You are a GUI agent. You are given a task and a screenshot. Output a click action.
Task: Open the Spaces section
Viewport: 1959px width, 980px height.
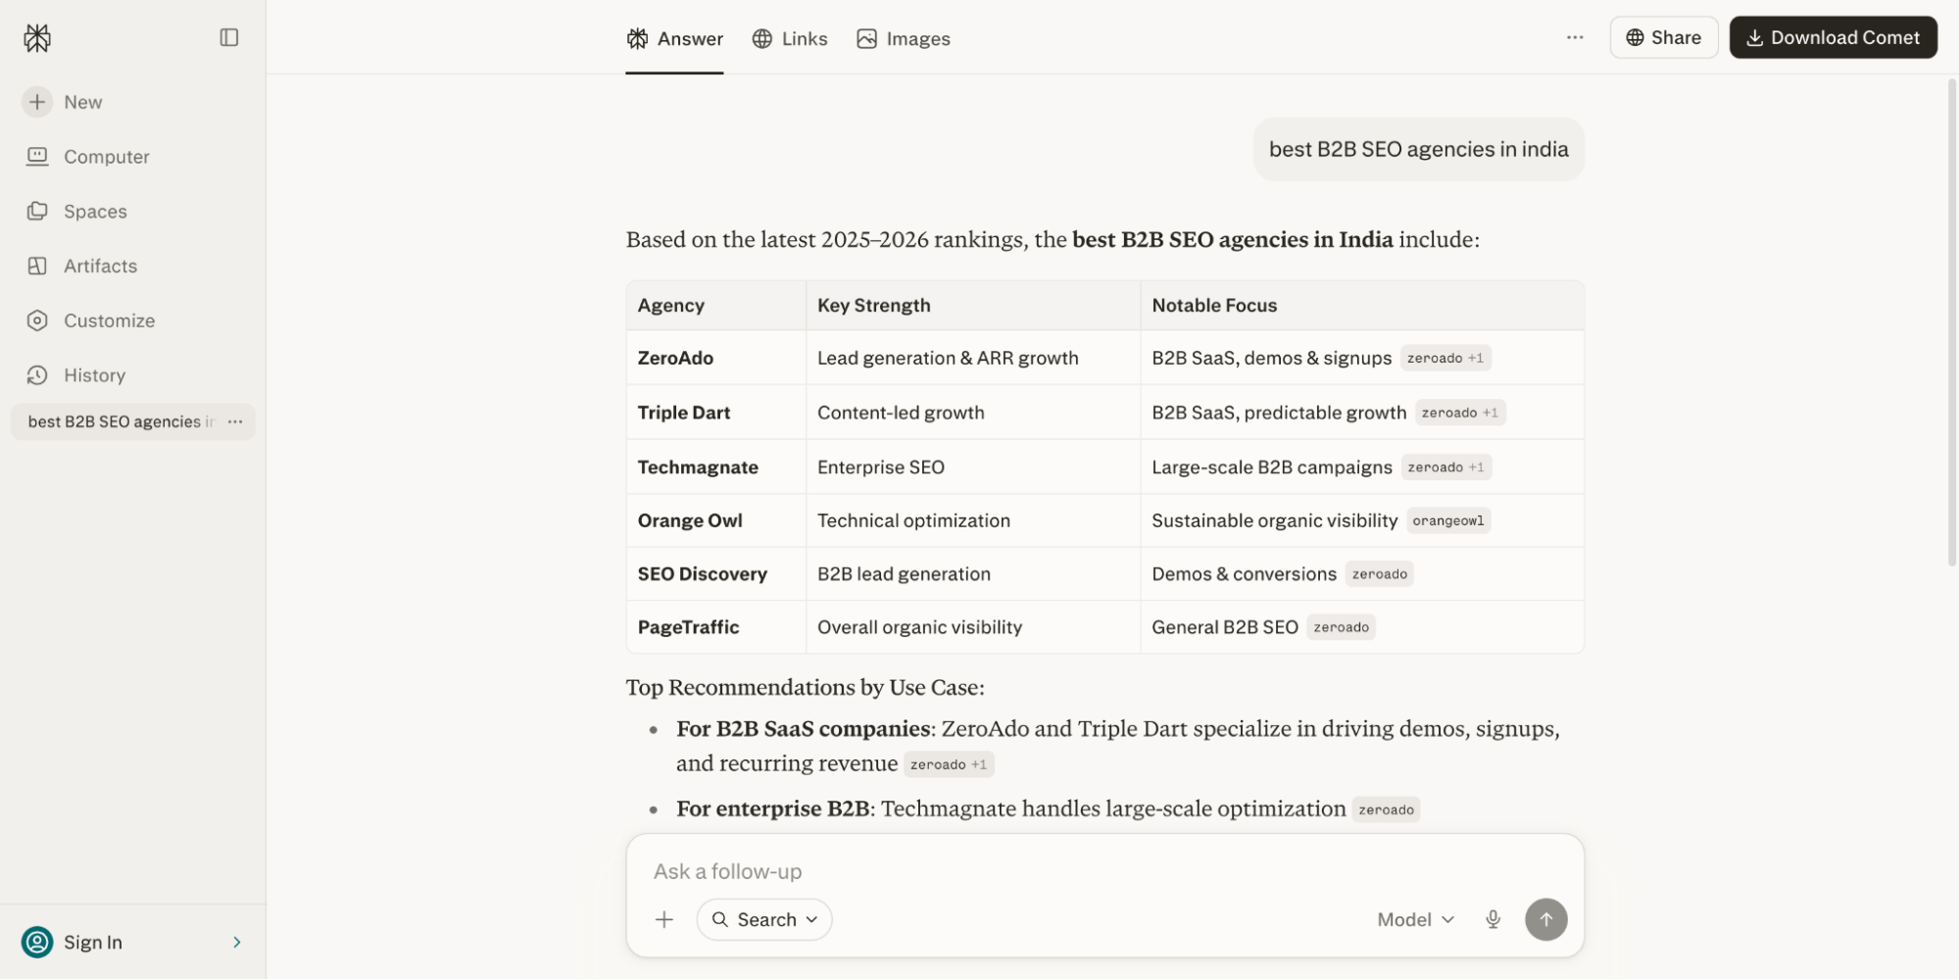point(76,212)
